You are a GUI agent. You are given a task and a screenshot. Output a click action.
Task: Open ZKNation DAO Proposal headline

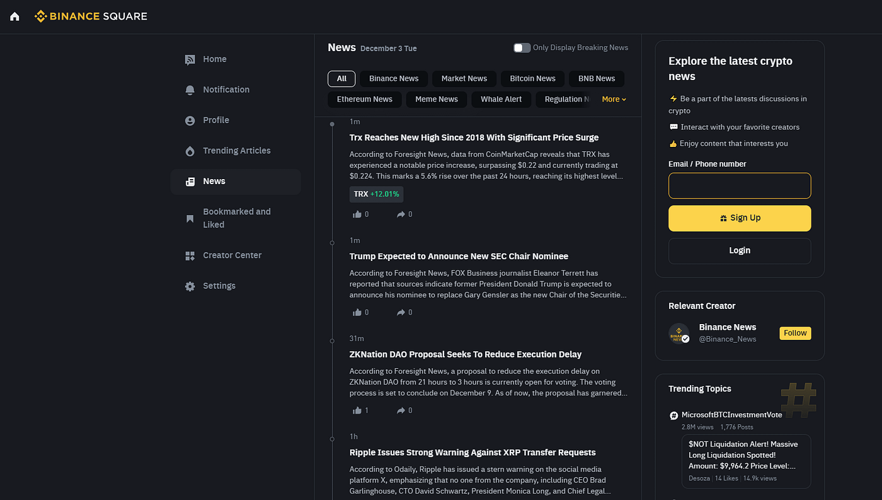pyautogui.click(x=466, y=354)
